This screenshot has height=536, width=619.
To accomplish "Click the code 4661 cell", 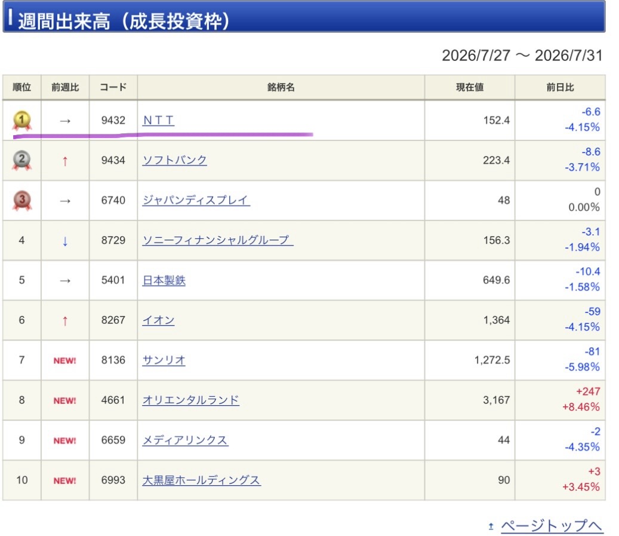I will [x=113, y=400].
